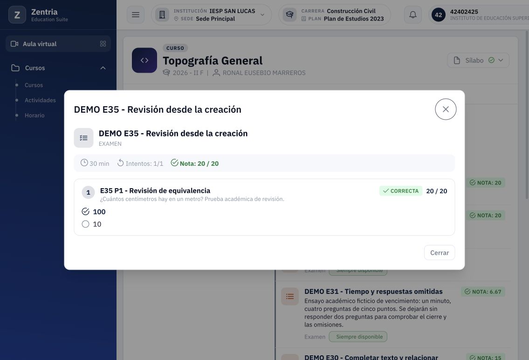Click the CURSO tag above the title
The width and height of the screenshot is (529, 360).
(175, 48)
